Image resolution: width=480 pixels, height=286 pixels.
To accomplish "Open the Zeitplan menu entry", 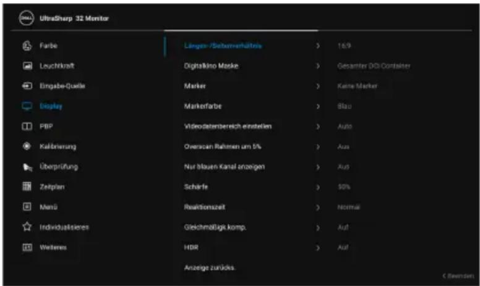I will tap(52, 187).
